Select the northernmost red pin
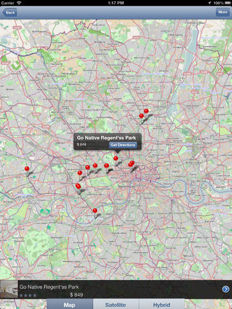The image size is (232, 309). 146,111
